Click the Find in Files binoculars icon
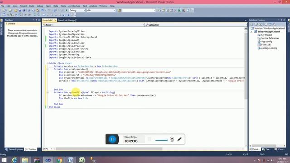The height and width of the screenshot is (163, 290). [120, 10]
